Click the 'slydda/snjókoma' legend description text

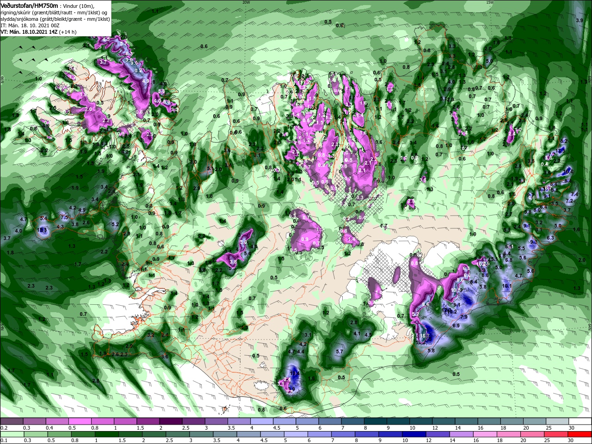pyautogui.click(x=20, y=19)
